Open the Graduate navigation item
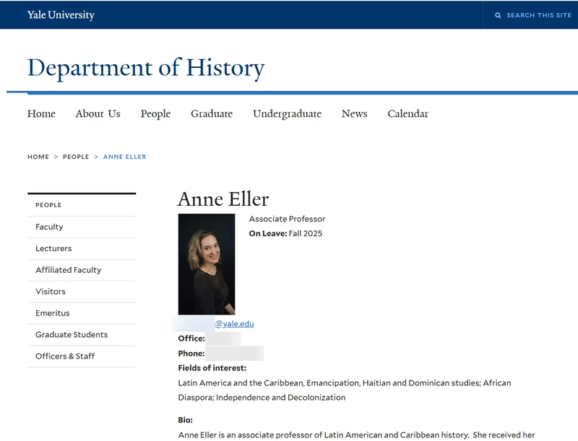Viewport: 578px width, 441px height. click(212, 114)
